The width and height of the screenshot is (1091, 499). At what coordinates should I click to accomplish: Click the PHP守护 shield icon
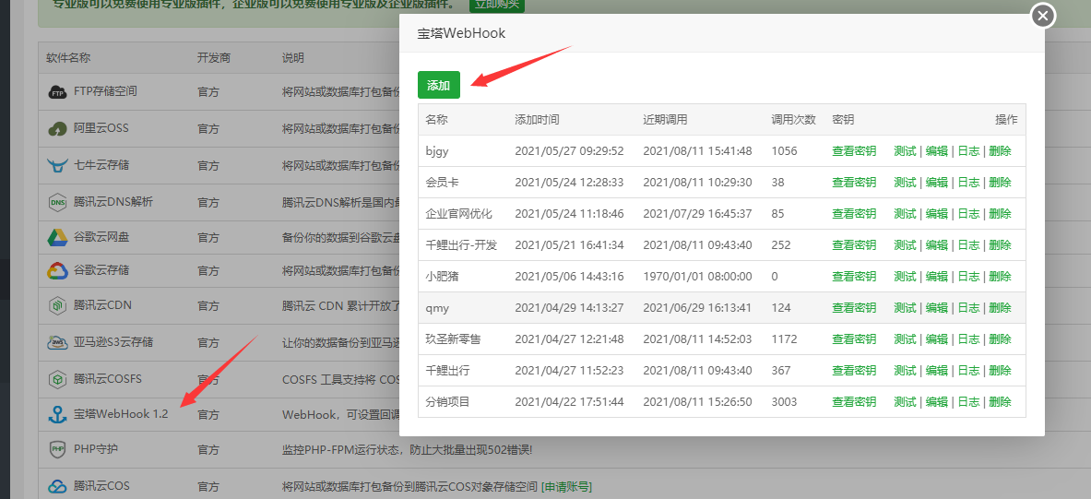point(57,449)
